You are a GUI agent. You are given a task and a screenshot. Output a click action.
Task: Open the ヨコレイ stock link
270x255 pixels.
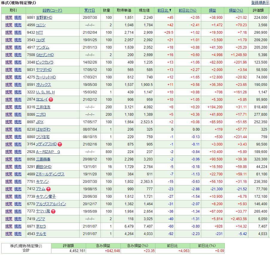pyautogui.click(x=42, y=99)
